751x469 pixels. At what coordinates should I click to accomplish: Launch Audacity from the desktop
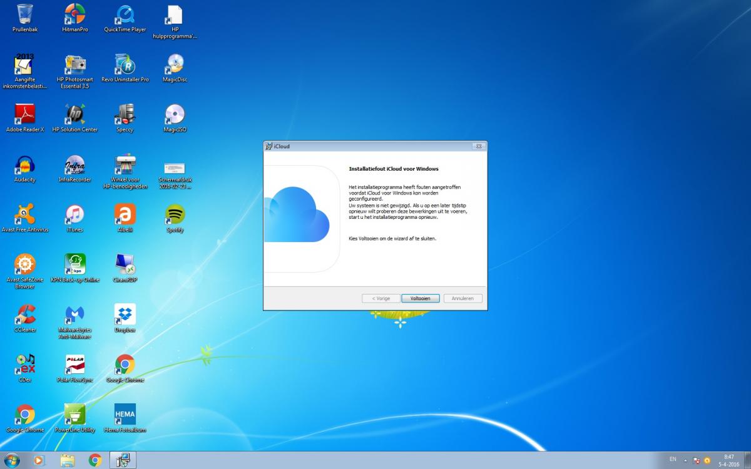click(x=25, y=168)
